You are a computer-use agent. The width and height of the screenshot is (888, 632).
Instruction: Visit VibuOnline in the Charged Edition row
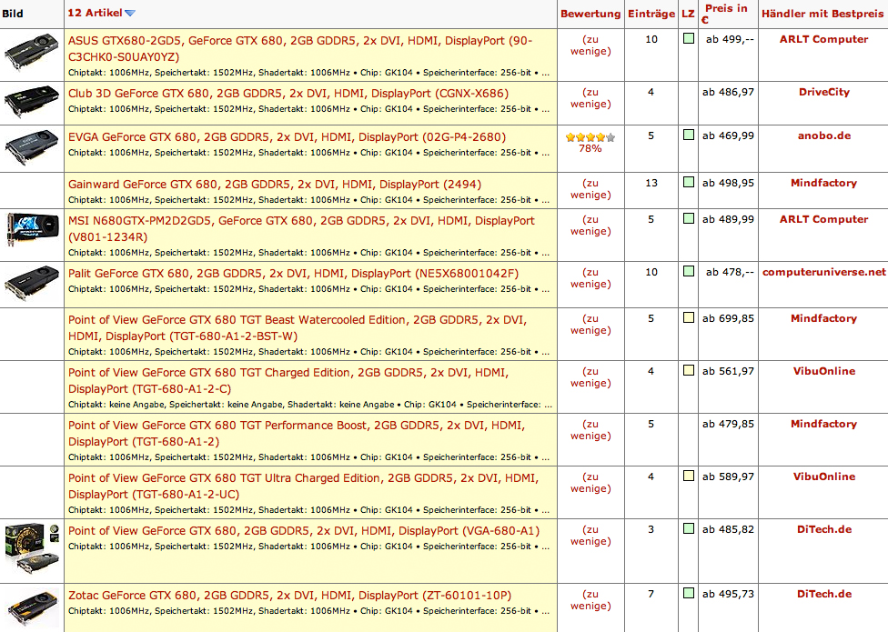point(824,371)
